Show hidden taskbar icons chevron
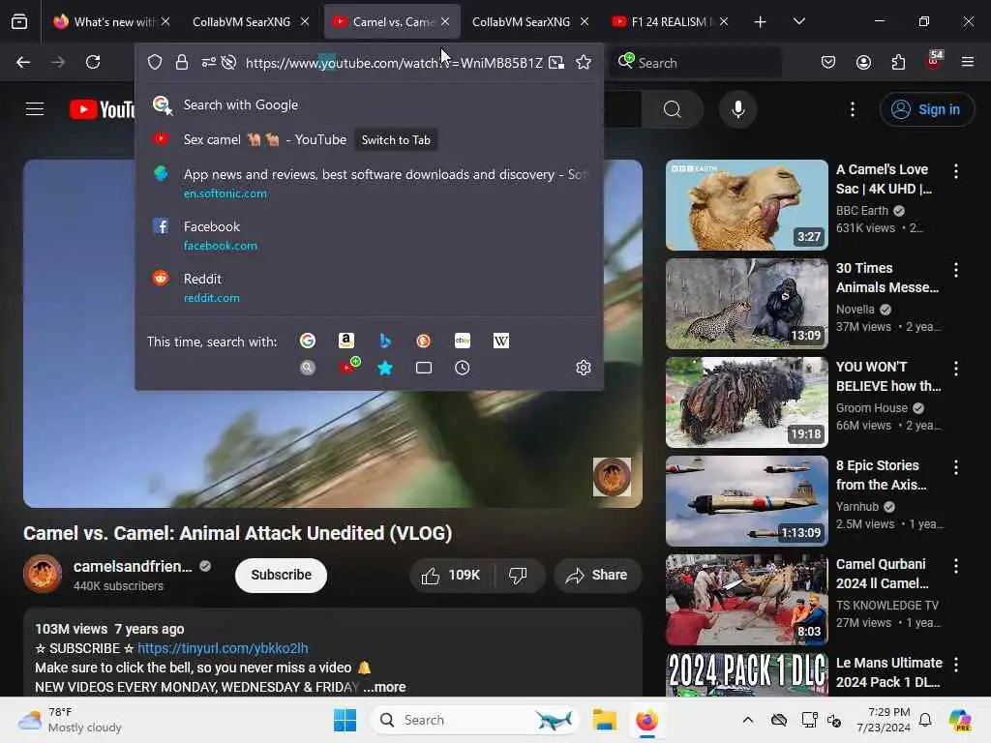This screenshot has height=743, width=991. click(x=748, y=720)
